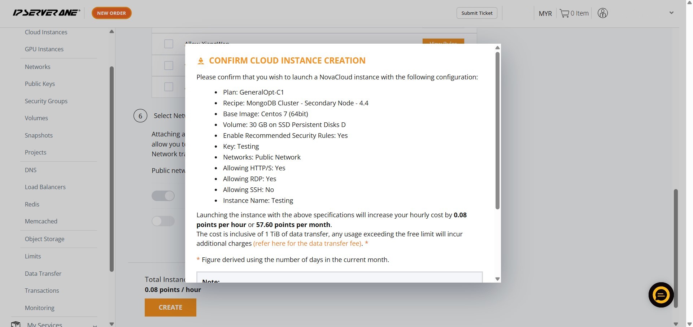This screenshot has width=693, height=327.
Task: Open the shopping cart icon
Action: coord(564,13)
